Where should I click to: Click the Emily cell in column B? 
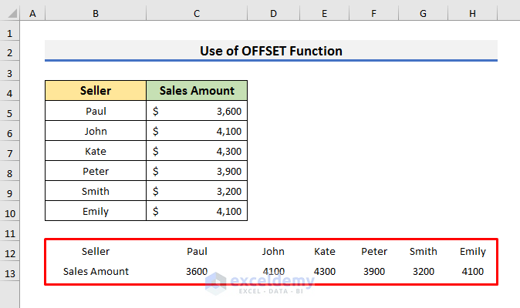96,211
